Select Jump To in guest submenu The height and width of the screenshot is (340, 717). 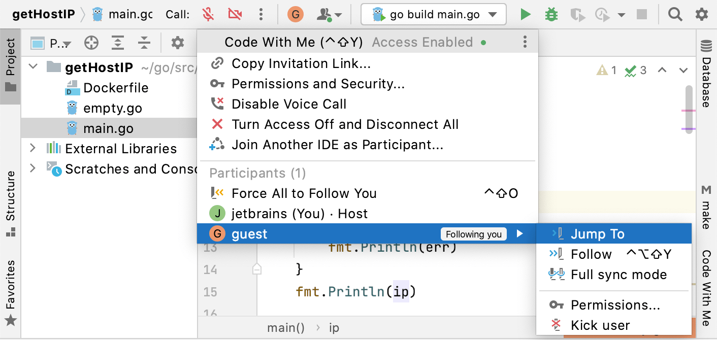click(614, 234)
